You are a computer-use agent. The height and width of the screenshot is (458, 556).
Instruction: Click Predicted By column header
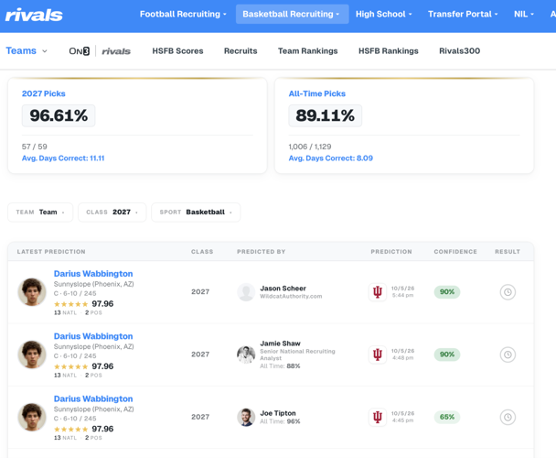coord(261,252)
